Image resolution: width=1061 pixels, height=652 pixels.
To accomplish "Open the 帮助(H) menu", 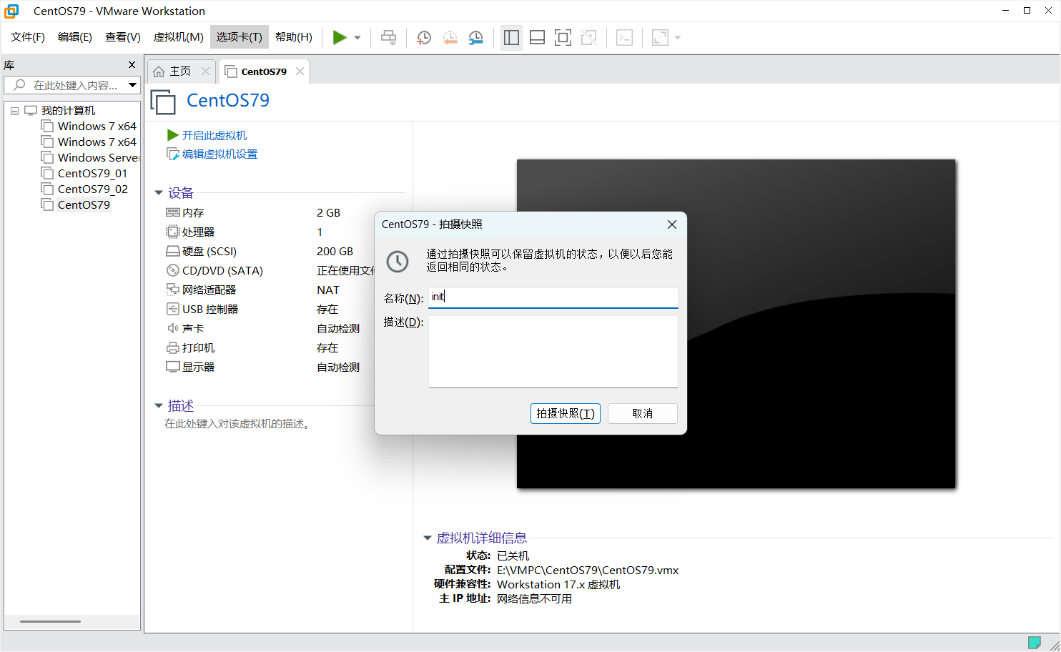I will [294, 37].
